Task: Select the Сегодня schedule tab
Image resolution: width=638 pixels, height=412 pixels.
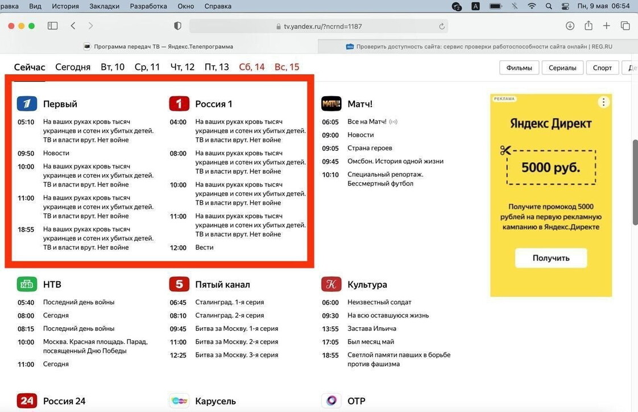Action: (x=73, y=67)
